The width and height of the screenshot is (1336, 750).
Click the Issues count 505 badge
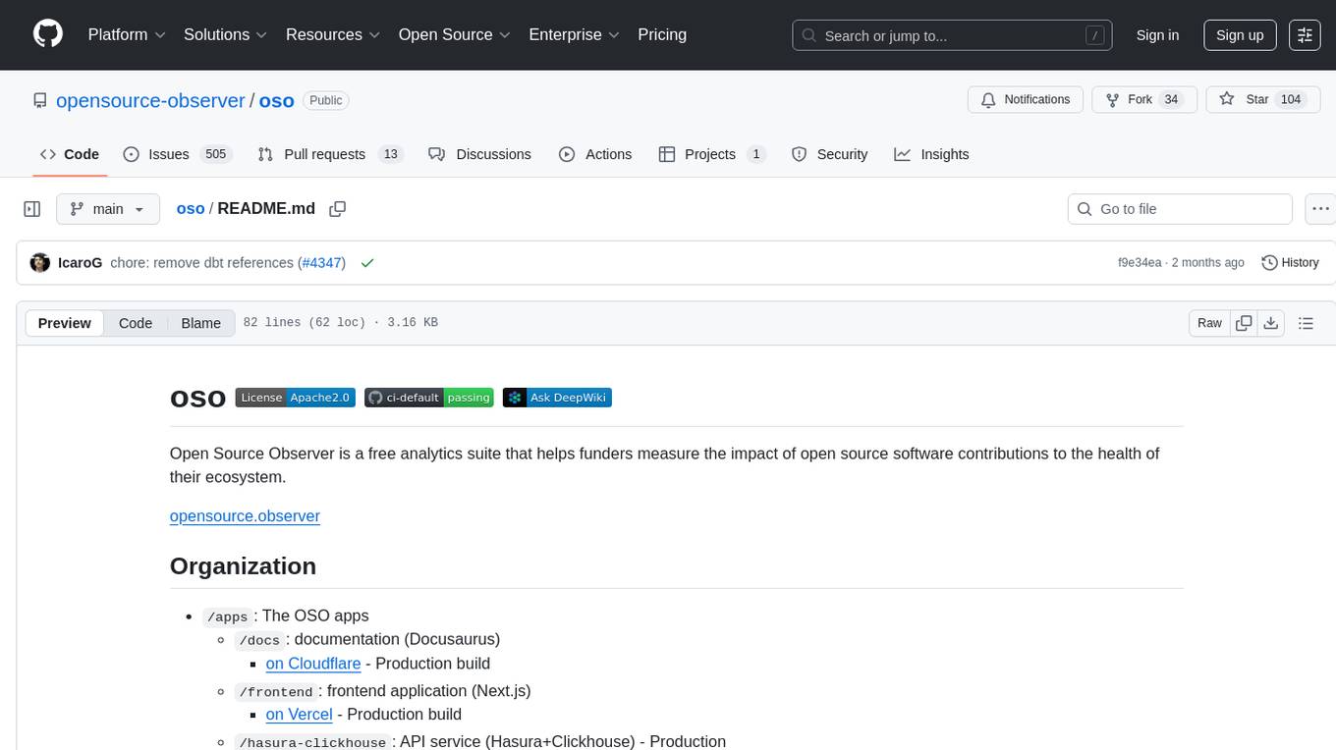(x=215, y=154)
